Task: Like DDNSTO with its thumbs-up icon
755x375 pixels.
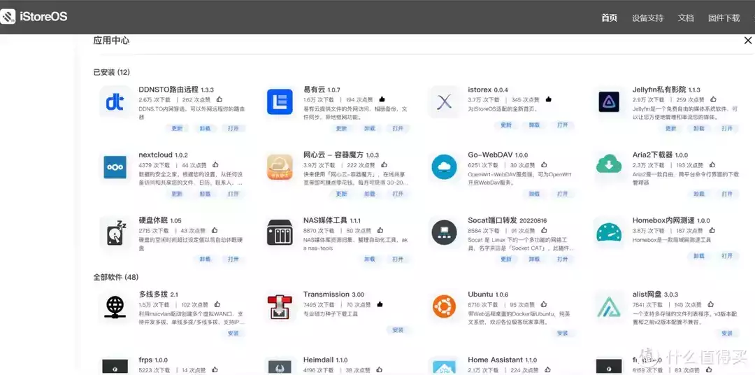Action: coord(220,99)
